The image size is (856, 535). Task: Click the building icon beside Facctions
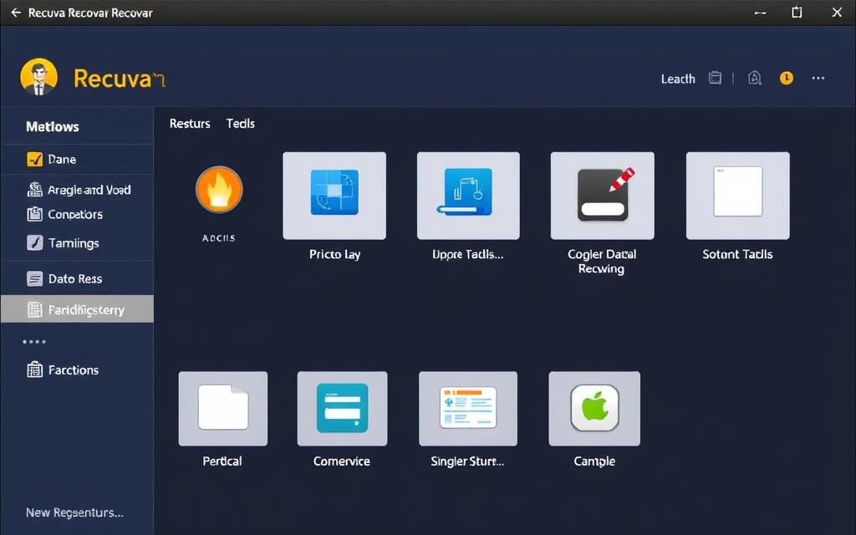point(34,369)
